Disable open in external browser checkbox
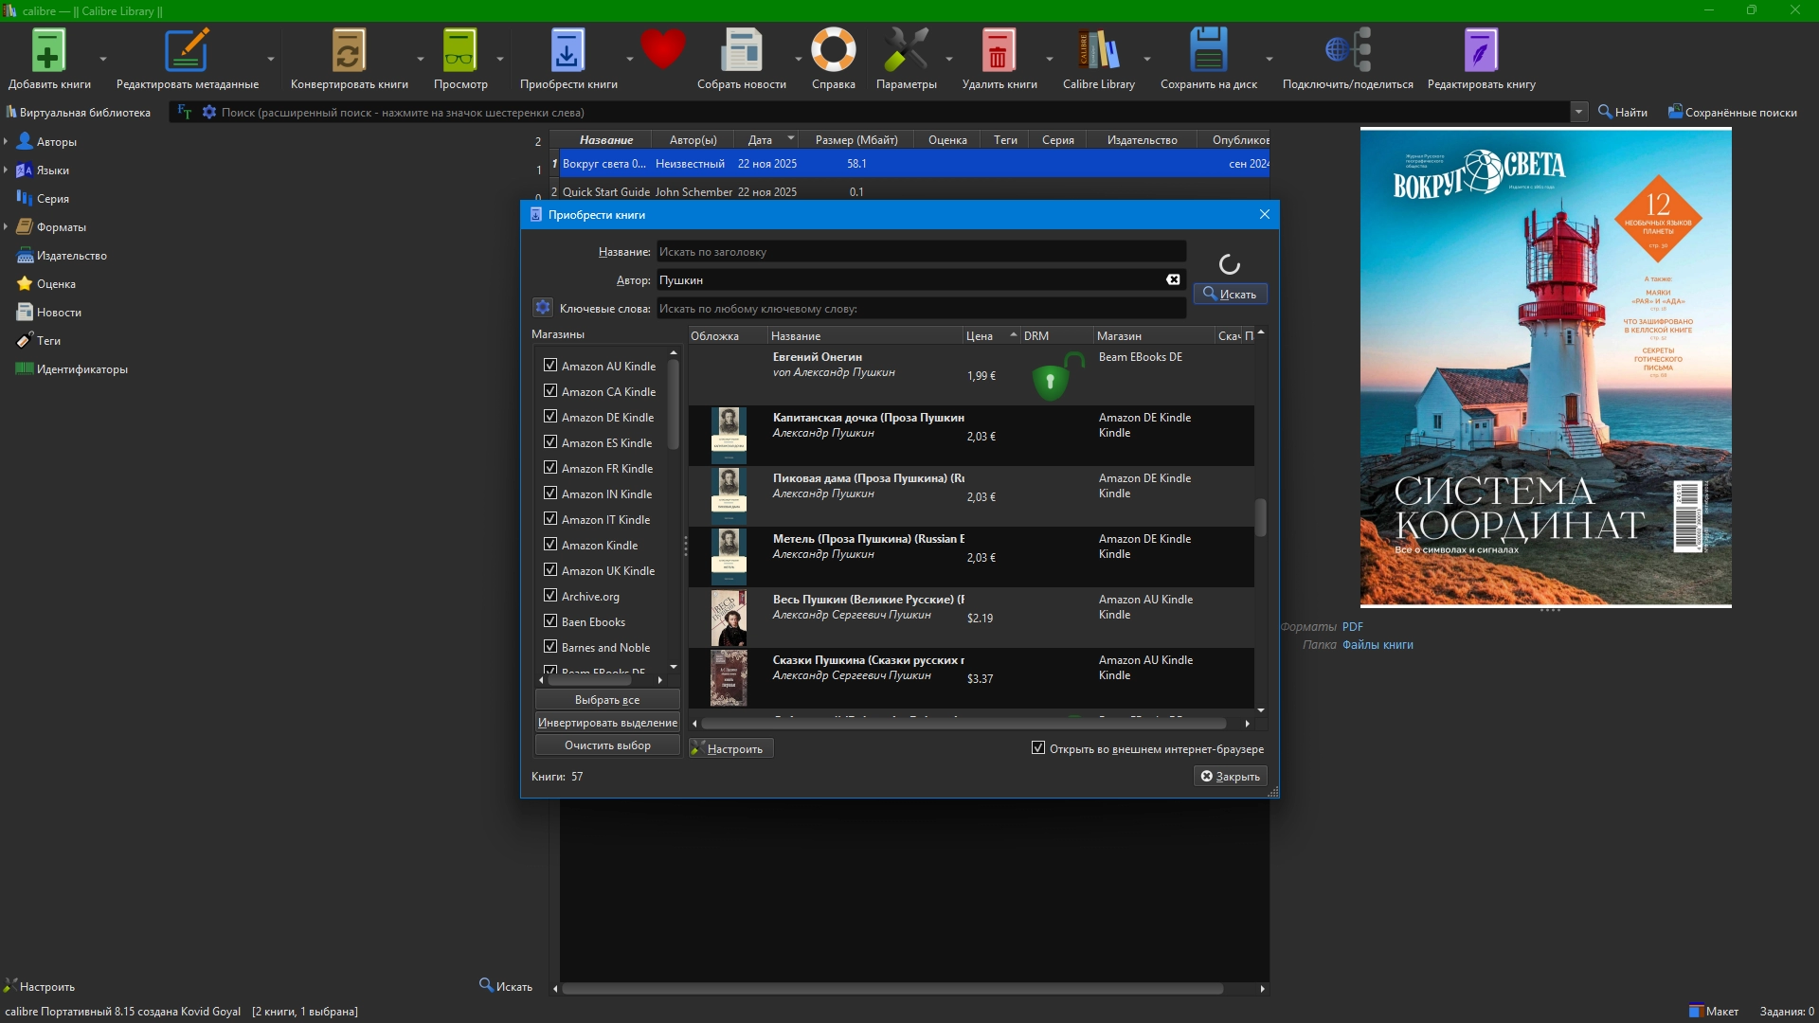The height and width of the screenshot is (1023, 1819). [1038, 748]
